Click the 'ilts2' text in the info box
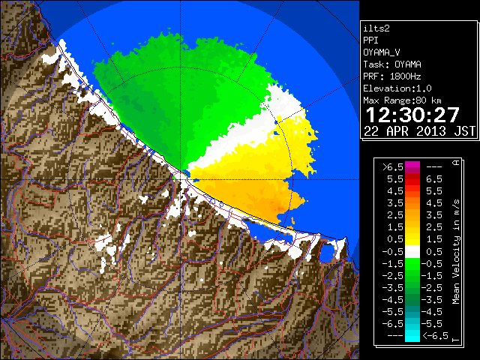This screenshot has width=480, height=360. point(376,28)
